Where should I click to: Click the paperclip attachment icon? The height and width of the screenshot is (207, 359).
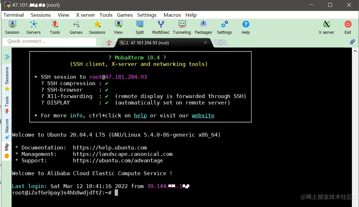click(352, 42)
